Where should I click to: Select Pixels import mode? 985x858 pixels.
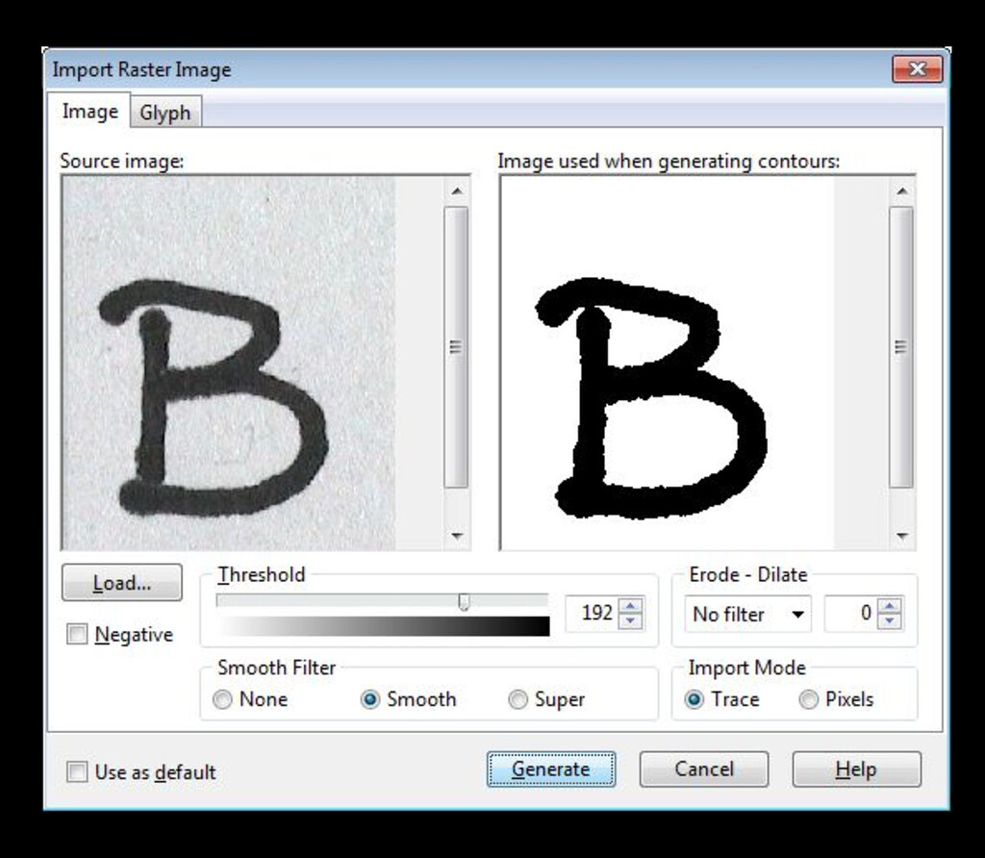pos(809,700)
